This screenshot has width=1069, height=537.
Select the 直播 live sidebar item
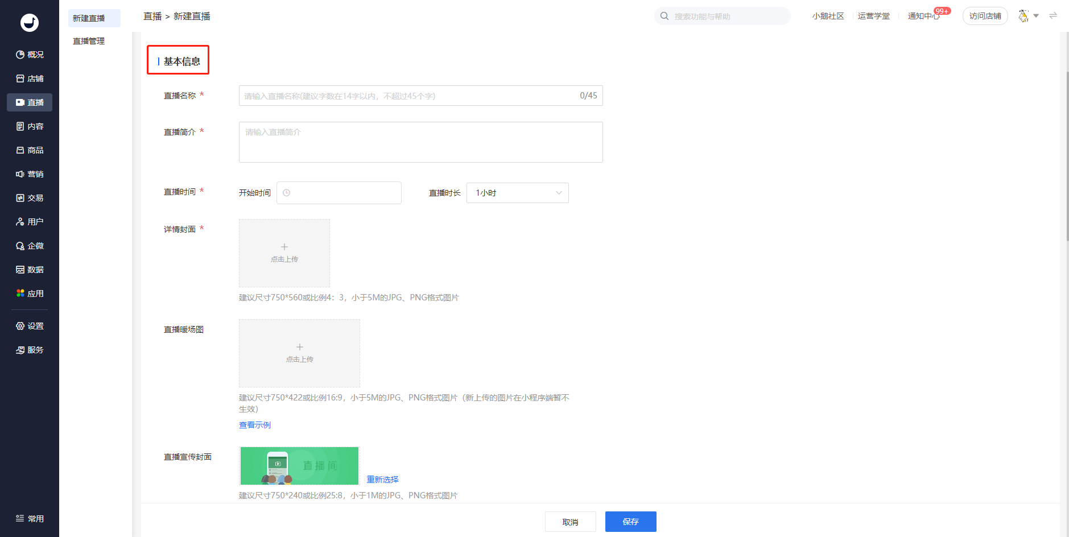pos(30,102)
